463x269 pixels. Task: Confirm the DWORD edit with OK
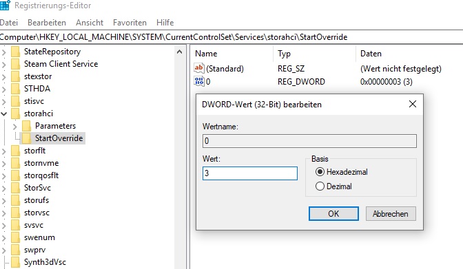pyautogui.click(x=333, y=213)
